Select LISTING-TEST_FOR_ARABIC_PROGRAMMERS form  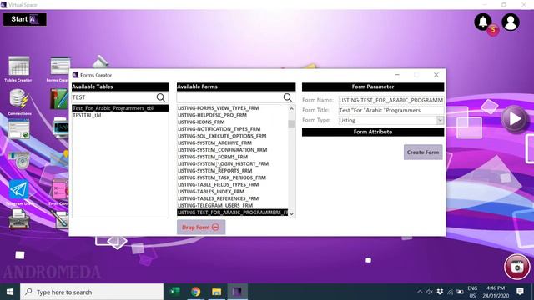coord(232,212)
